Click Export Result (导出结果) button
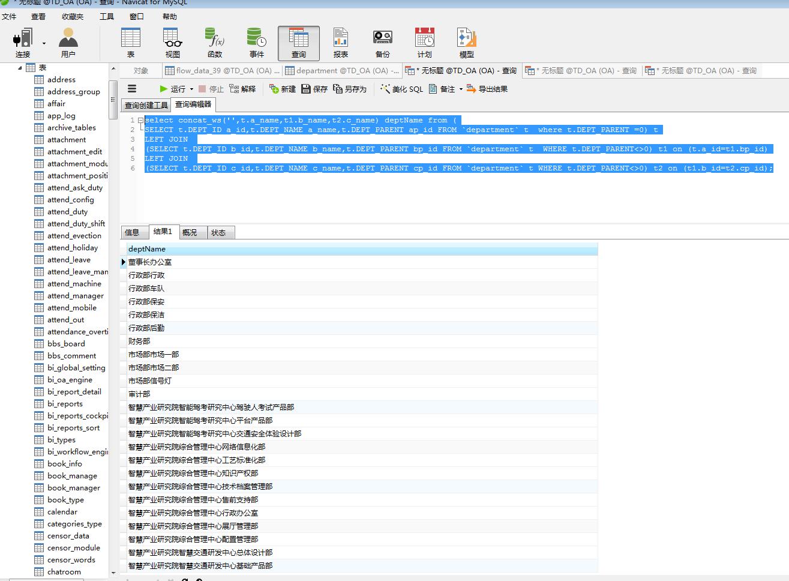The width and height of the screenshot is (789, 581). (x=487, y=89)
